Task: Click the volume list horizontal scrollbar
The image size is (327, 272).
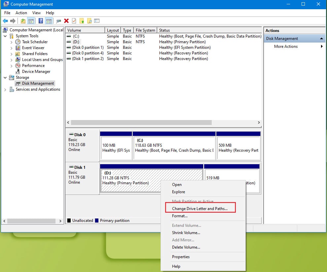Action: pyautogui.click(x=141, y=122)
